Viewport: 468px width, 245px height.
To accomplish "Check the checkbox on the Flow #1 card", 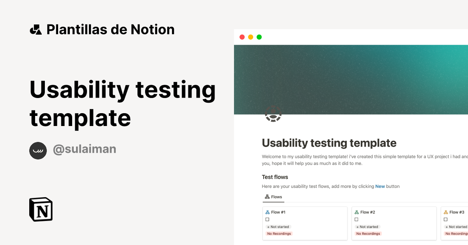I will pos(267,219).
